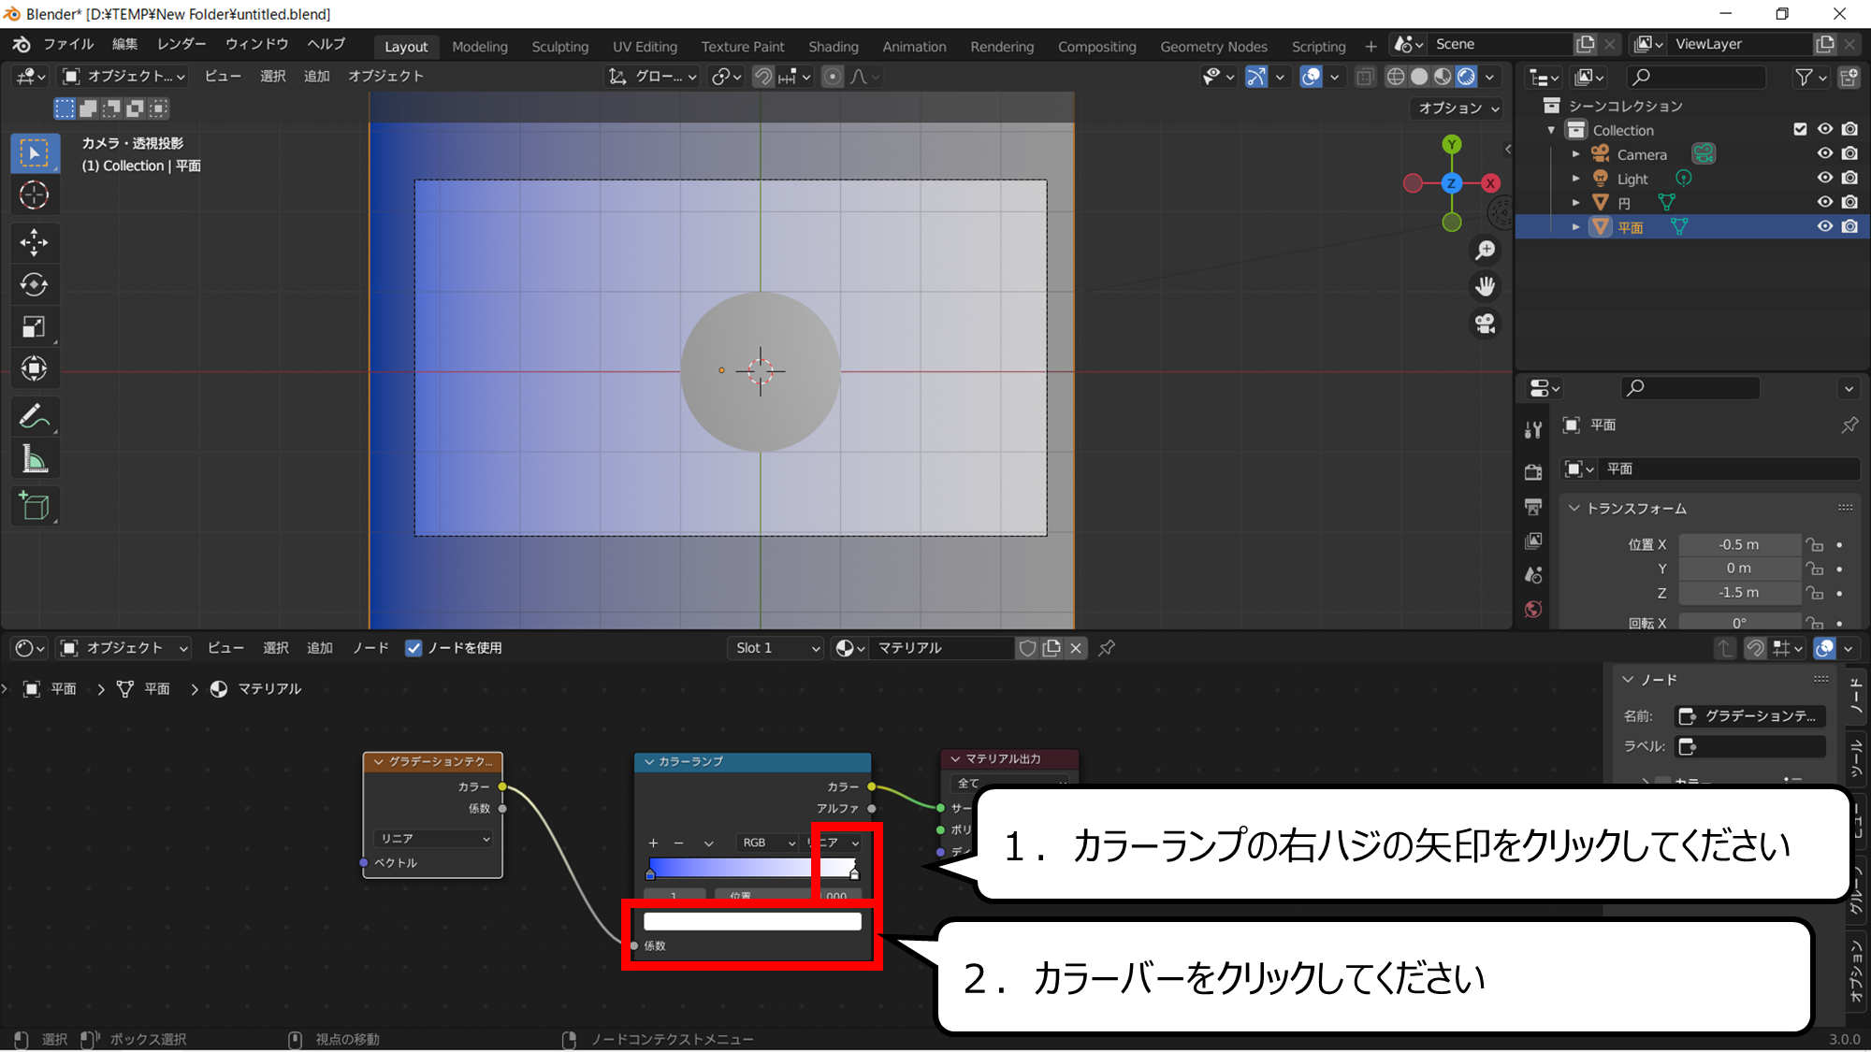
Task: Click the white color bar in カラーランプ
Action: (x=752, y=922)
